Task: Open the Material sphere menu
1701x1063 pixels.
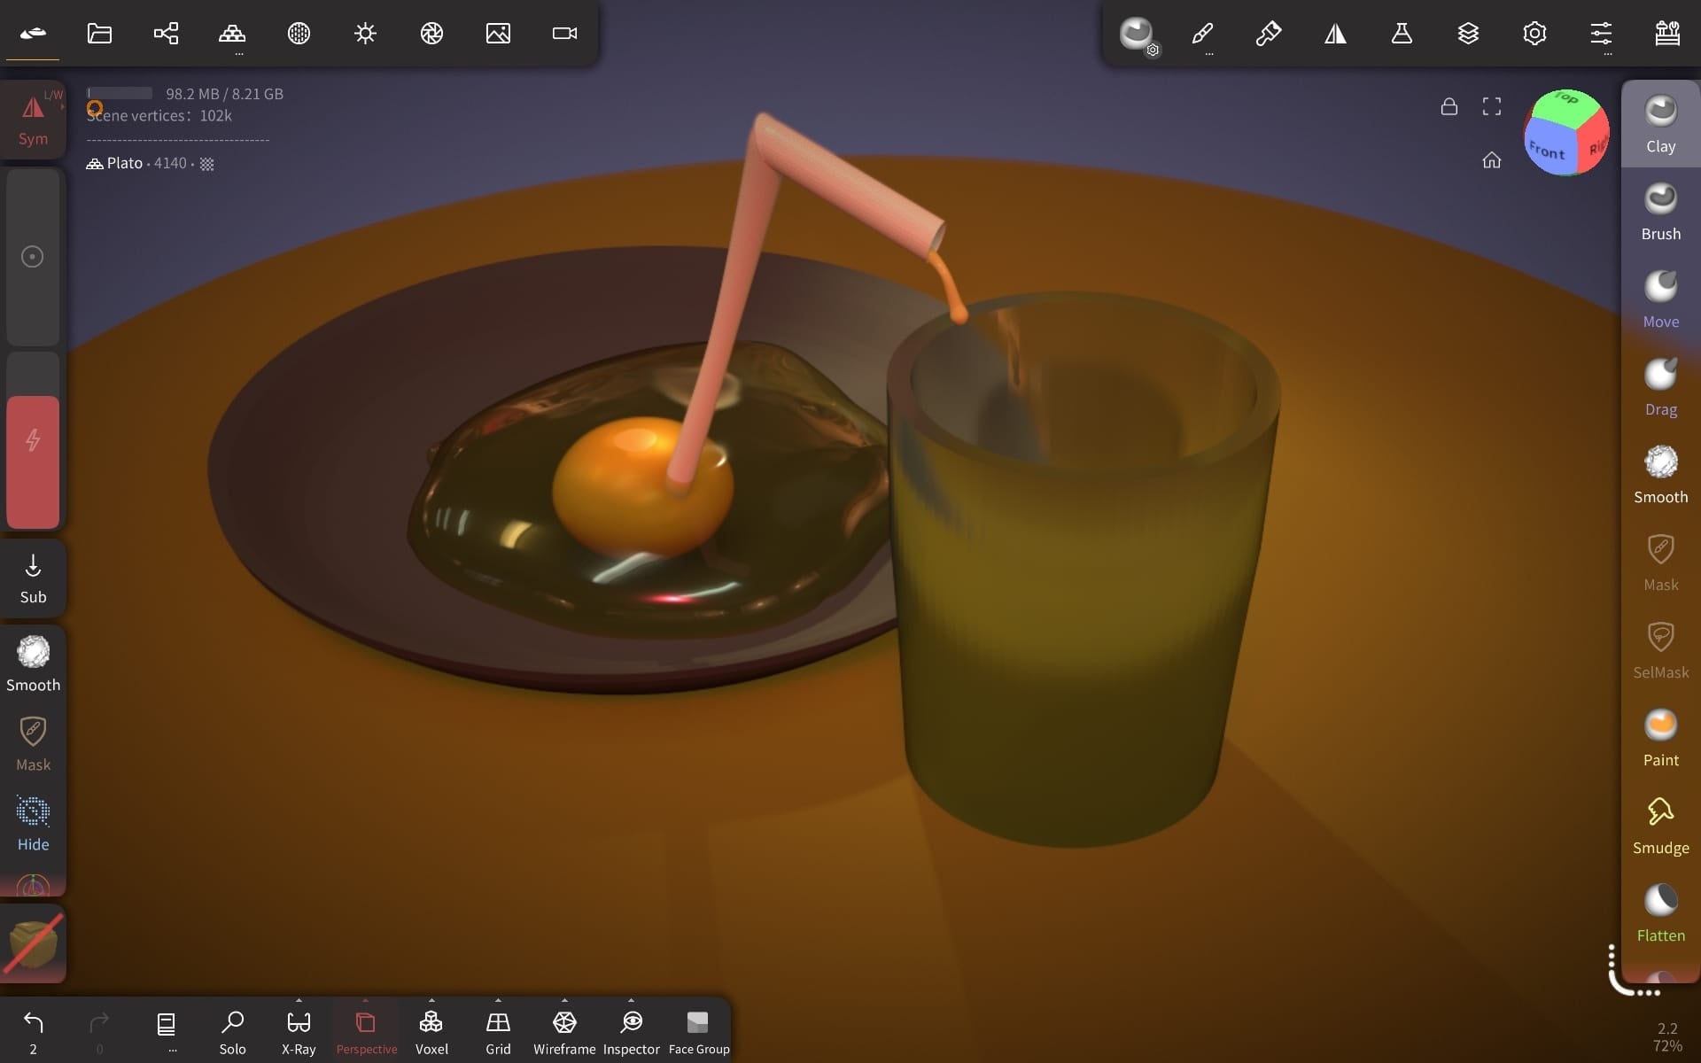Action: click(x=299, y=34)
